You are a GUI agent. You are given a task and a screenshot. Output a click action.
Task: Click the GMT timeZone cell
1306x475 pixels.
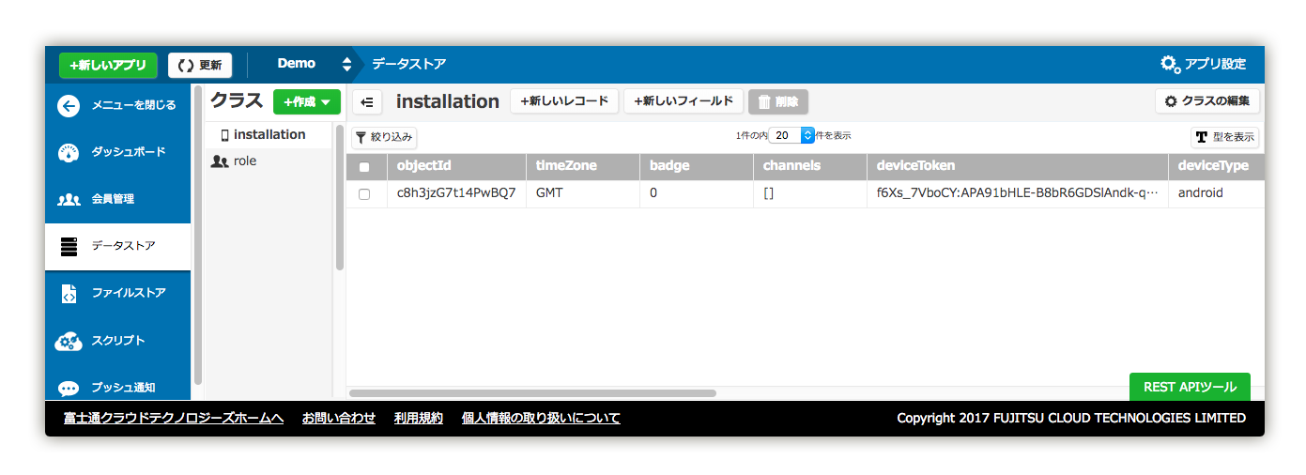[x=583, y=193]
